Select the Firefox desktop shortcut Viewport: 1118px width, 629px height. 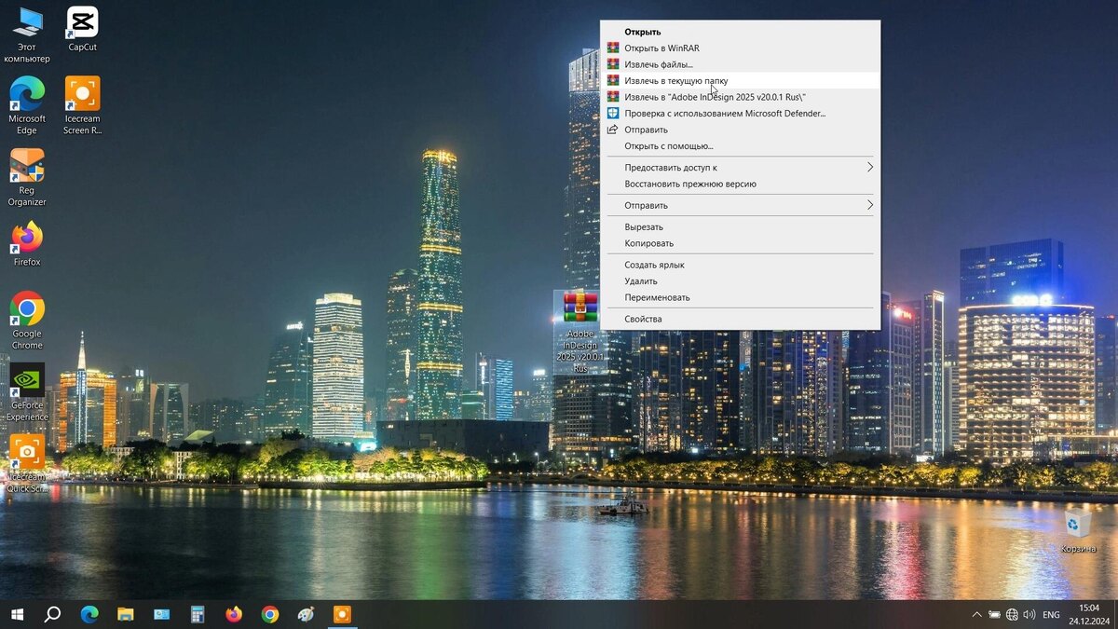(27, 244)
